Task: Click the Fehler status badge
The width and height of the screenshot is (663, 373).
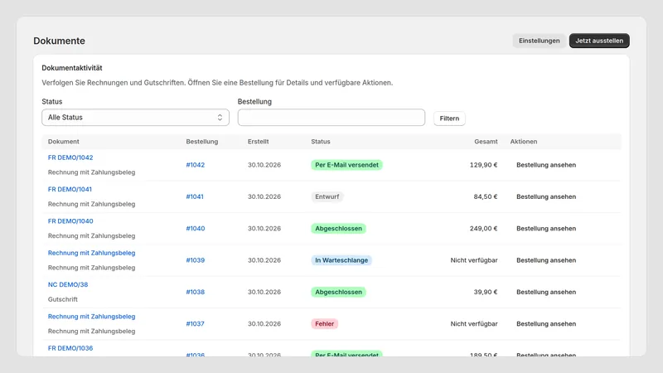Action: pos(324,323)
